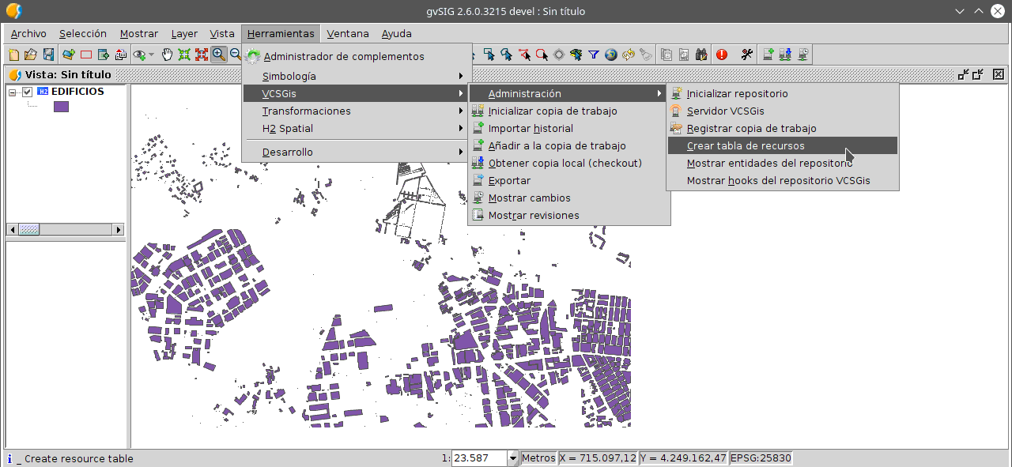Screen dimensions: 1012x467
Task: Choose Añadir a la copia de trabajo
Action: pos(569,145)
